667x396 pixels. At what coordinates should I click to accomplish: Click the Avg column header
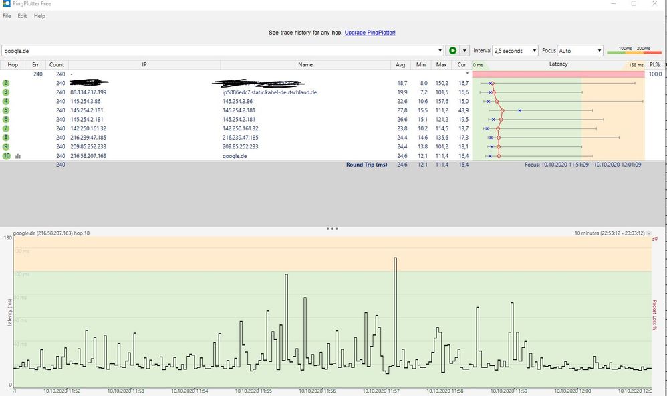tap(400, 65)
